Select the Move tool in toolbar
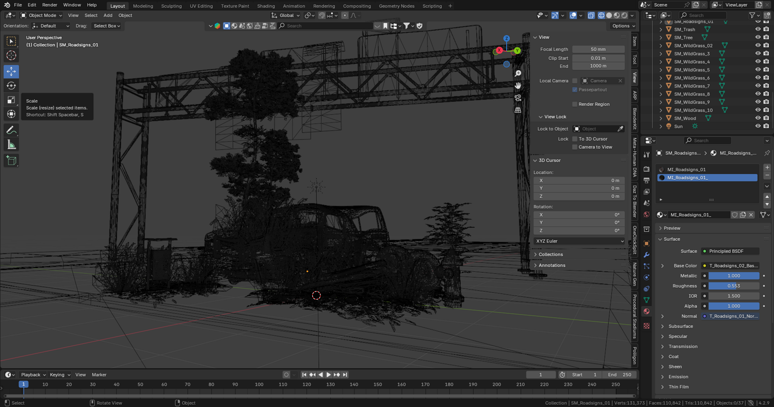 pos(11,71)
